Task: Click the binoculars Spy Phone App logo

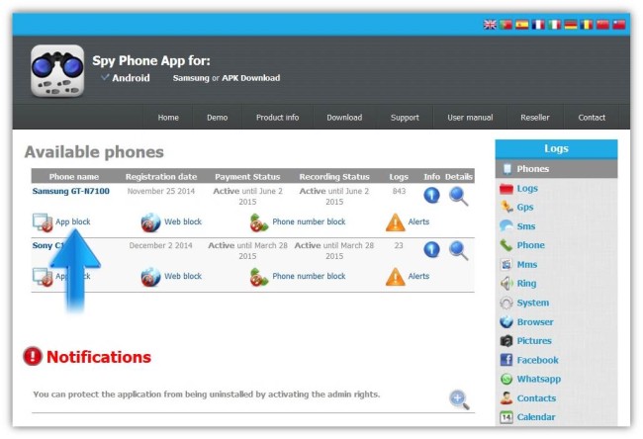Action: (x=57, y=71)
